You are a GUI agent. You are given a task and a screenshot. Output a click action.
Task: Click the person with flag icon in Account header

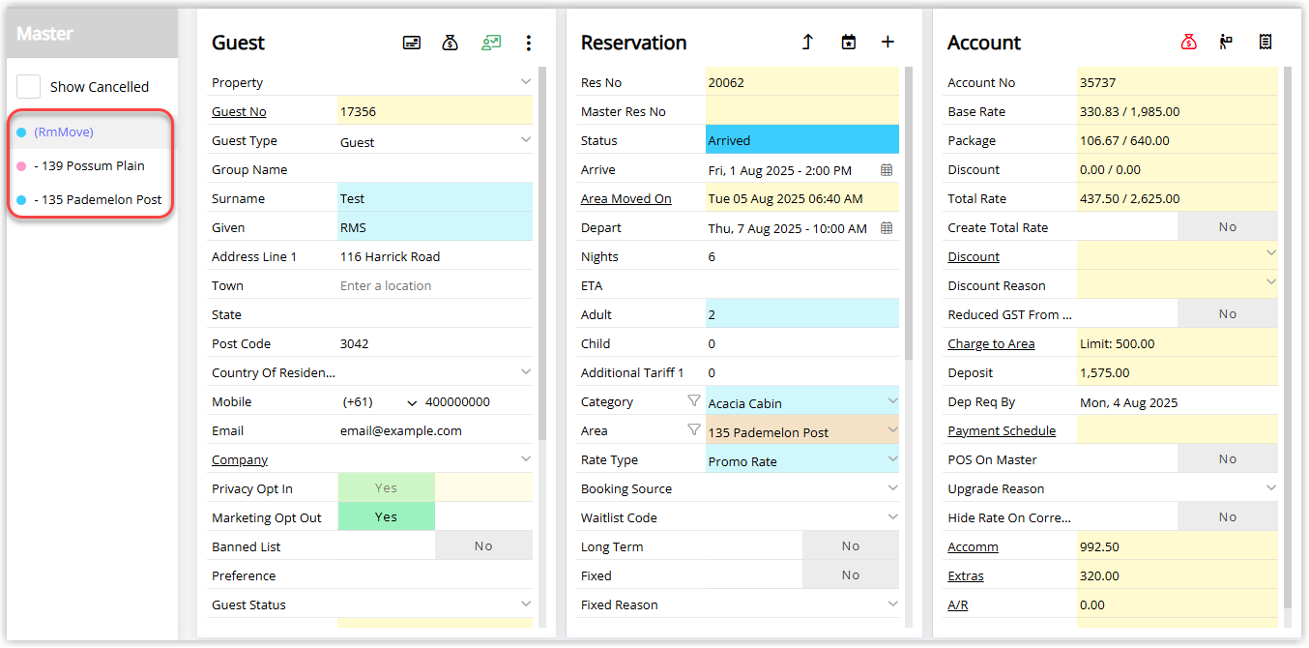pyautogui.click(x=1226, y=43)
